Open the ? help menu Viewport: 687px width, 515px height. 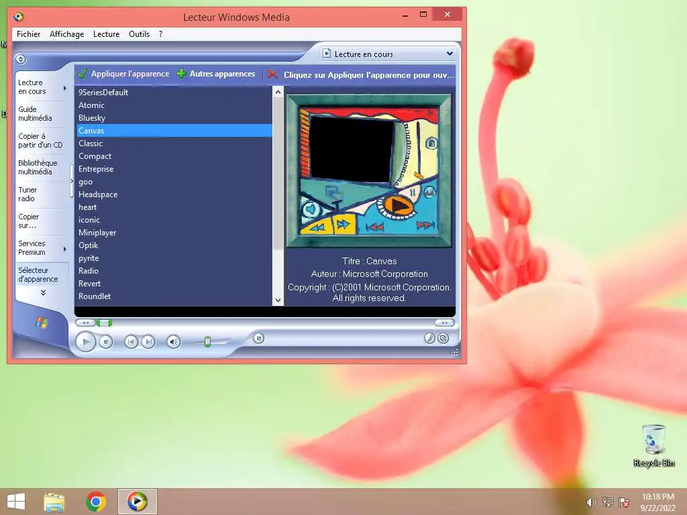pyautogui.click(x=161, y=34)
